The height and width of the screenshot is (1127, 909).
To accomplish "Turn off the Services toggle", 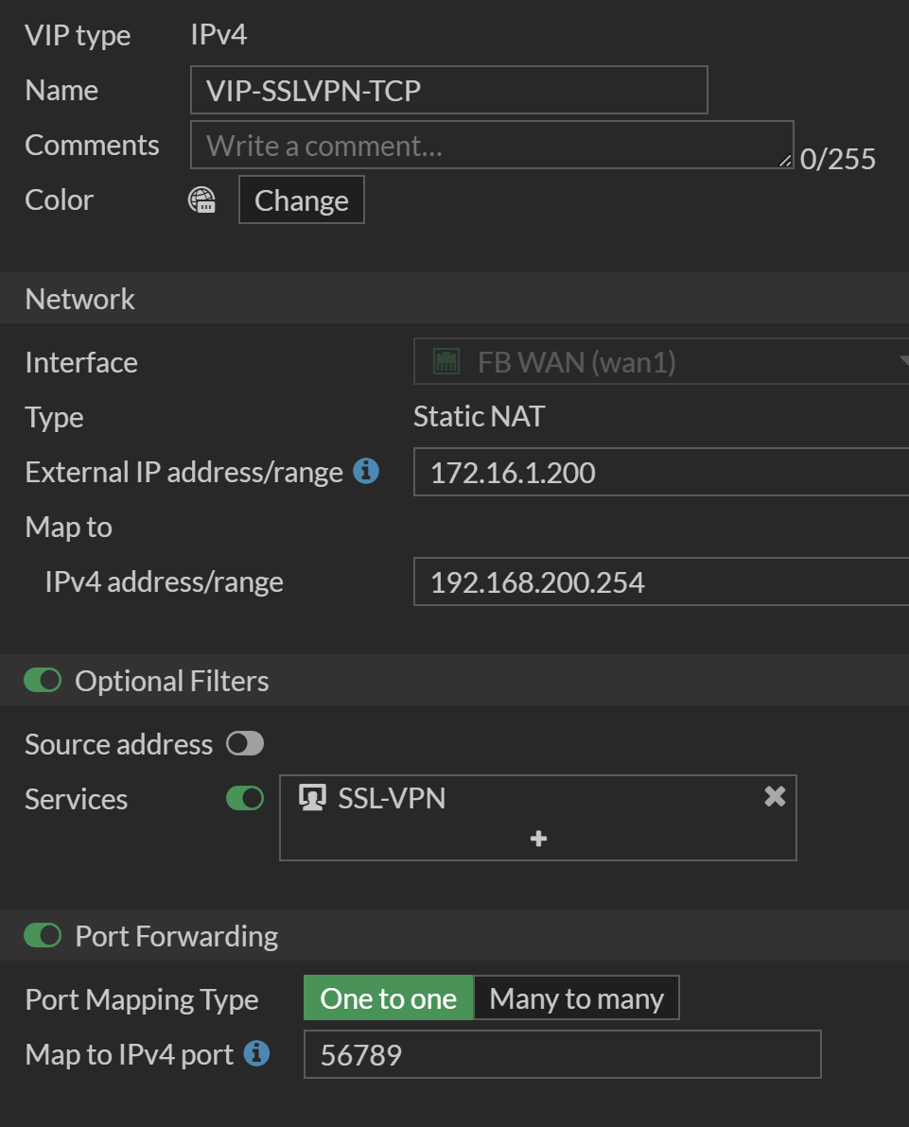I will pyautogui.click(x=245, y=799).
